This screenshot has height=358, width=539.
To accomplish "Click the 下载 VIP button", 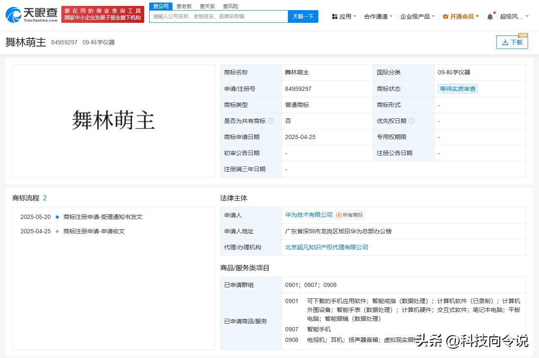I will tap(512, 42).
